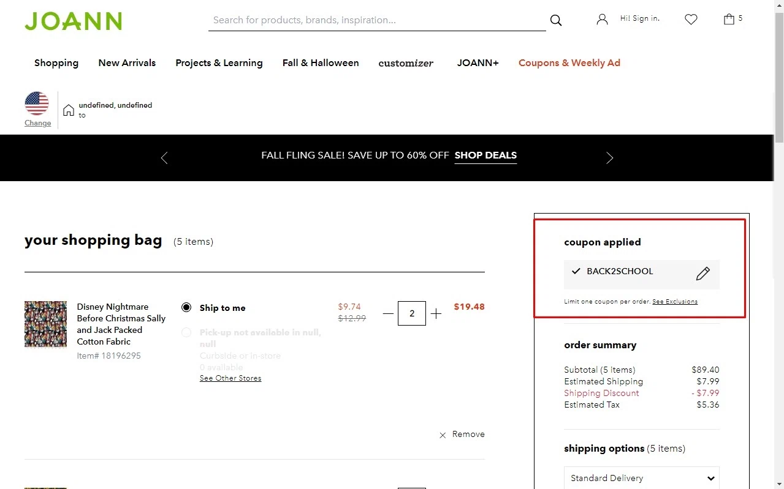Open the Shopping menu
Screen dimensions: 784x489
56,63
